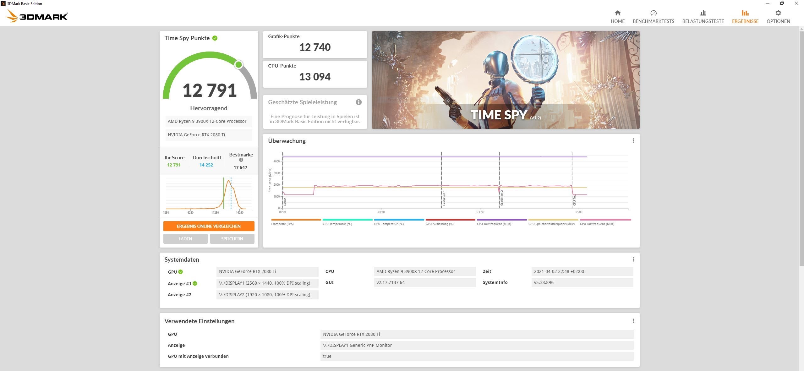Toggle the Framerate (FPS) legend series

(282, 224)
